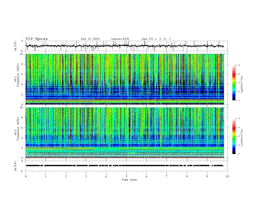Click the time axis tick label '0'
The height and width of the screenshot is (198, 256).
point(26,176)
